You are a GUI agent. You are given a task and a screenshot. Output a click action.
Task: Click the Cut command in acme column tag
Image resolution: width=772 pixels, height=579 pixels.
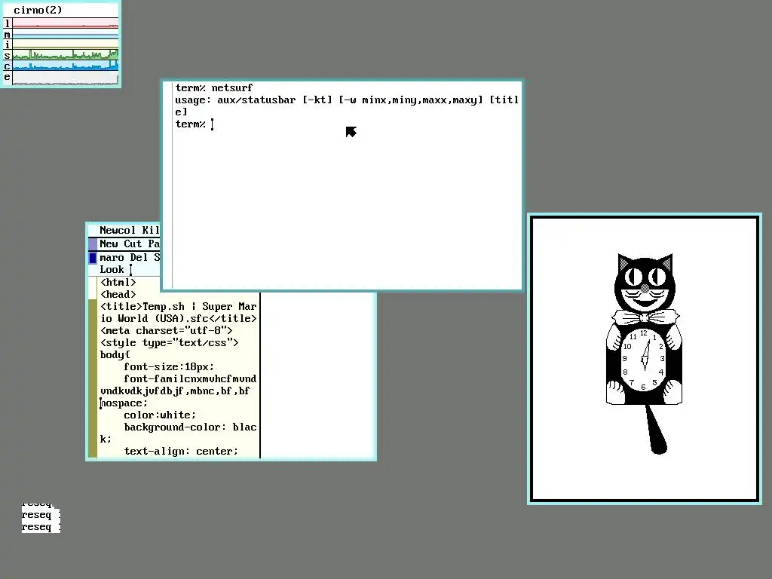133,244
